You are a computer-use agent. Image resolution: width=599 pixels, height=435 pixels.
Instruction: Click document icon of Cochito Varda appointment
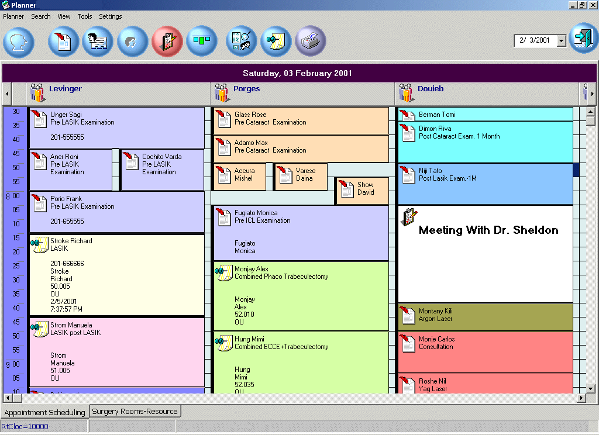click(x=130, y=161)
